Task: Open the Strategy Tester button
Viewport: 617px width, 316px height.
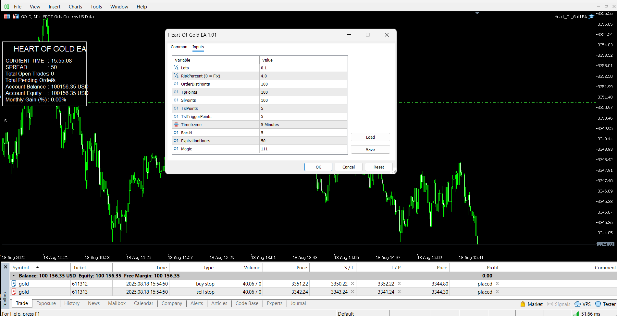Action: (605, 304)
